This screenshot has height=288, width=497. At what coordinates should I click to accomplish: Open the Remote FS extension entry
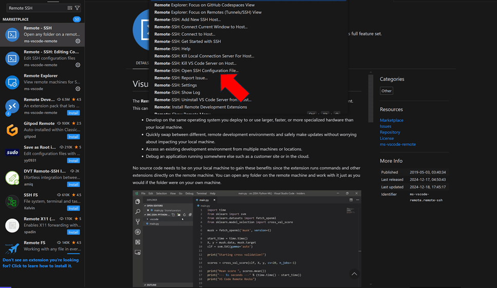[42, 248]
